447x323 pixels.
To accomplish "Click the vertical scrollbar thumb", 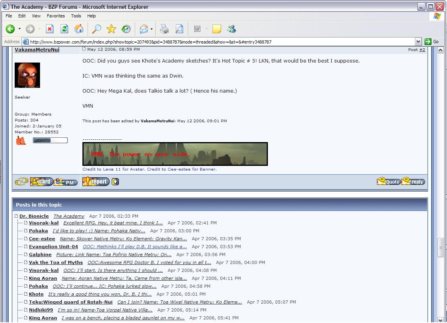I will pyautogui.click(x=440, y=247).
